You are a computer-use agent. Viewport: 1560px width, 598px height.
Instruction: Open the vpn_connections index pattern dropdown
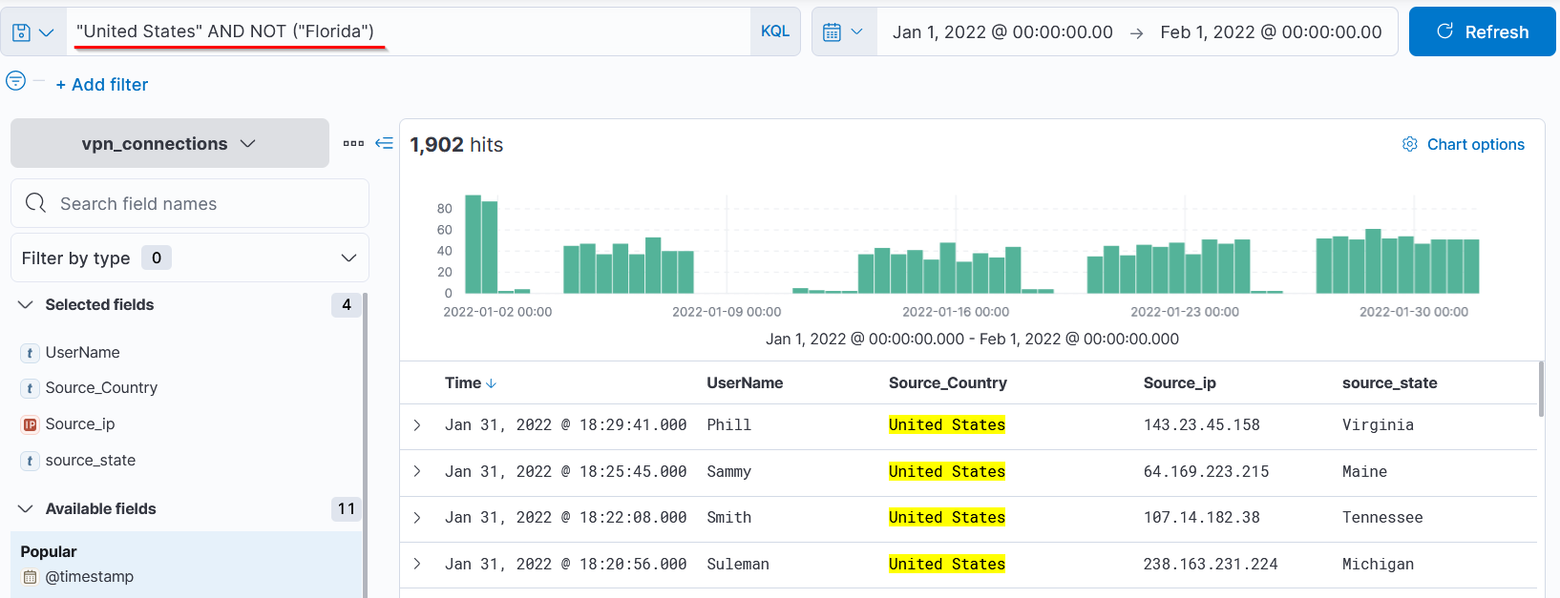pyautogui.click(x=169, y=143)
